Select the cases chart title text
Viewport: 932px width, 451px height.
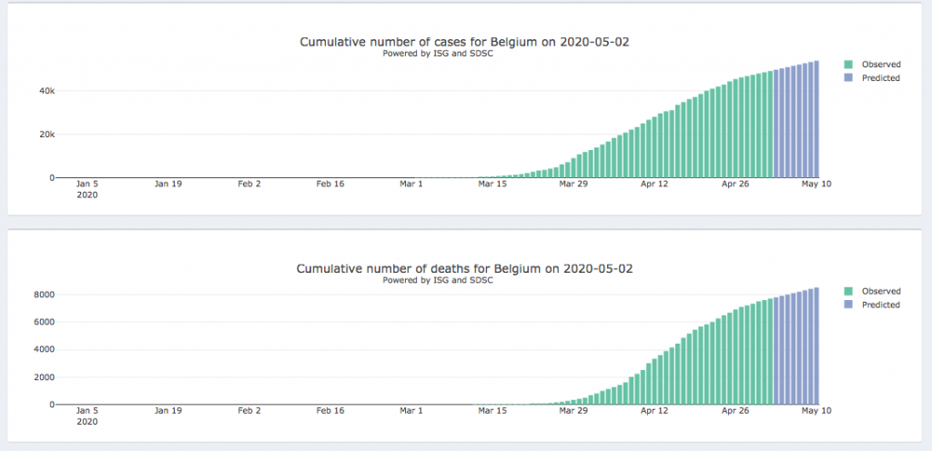(464, 42)
